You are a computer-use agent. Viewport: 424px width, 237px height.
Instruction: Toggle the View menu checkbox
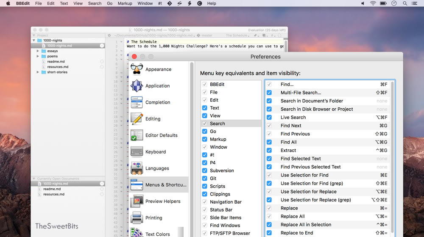(x=205, y=116)
